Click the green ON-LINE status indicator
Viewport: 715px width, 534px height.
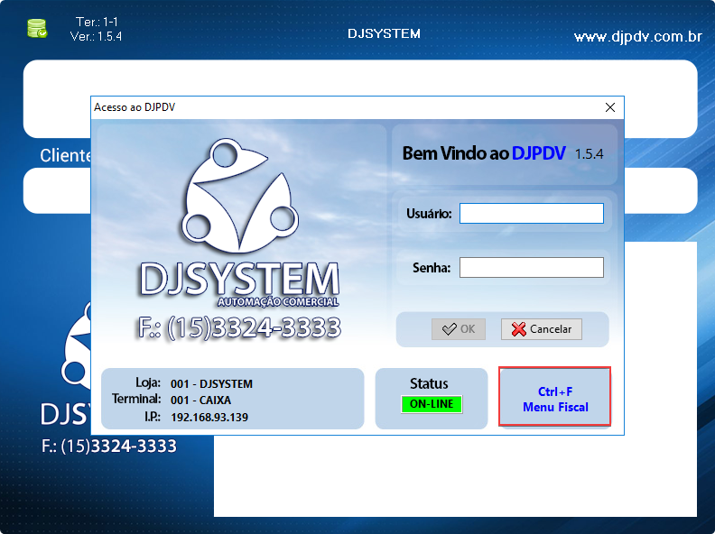coord(432,404)
